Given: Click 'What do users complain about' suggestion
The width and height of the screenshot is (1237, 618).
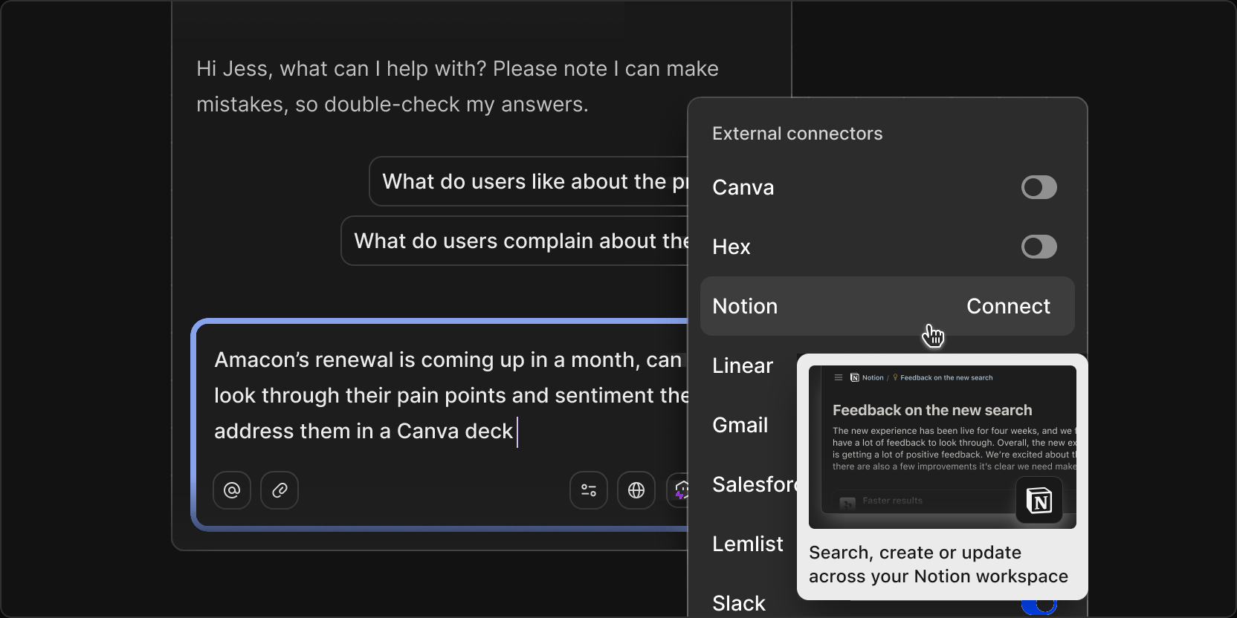Looking at the screenshot, I should (514, 241).
